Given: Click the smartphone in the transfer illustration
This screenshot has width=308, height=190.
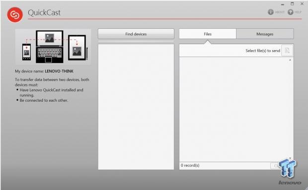Looking at the screenshot, I should tap(26, 52).
